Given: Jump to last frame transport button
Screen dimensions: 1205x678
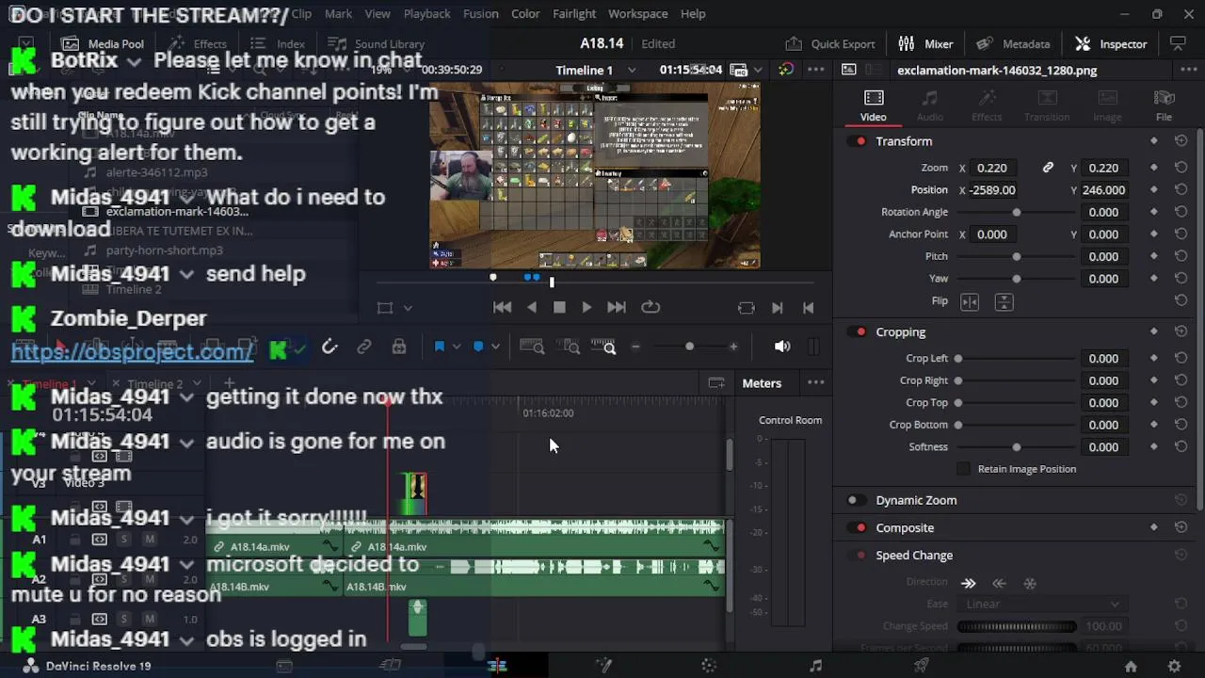Looking at the screenshot, I should pos(617,307).
